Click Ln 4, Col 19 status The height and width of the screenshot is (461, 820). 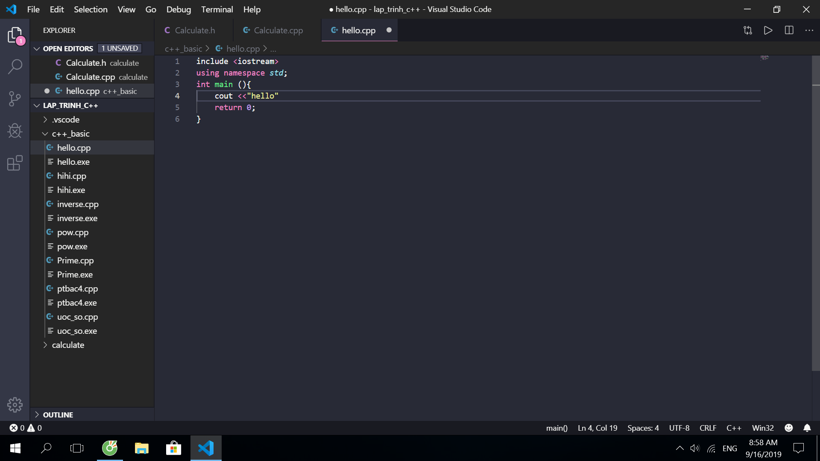pyautogui.click(x=597, y=428)
